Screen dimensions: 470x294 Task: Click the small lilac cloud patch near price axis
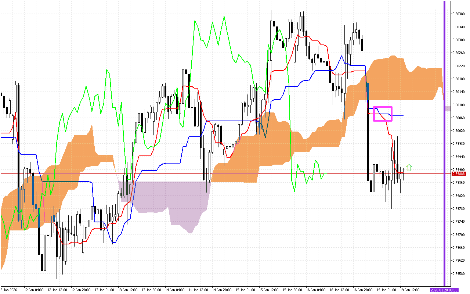[448, 108]
